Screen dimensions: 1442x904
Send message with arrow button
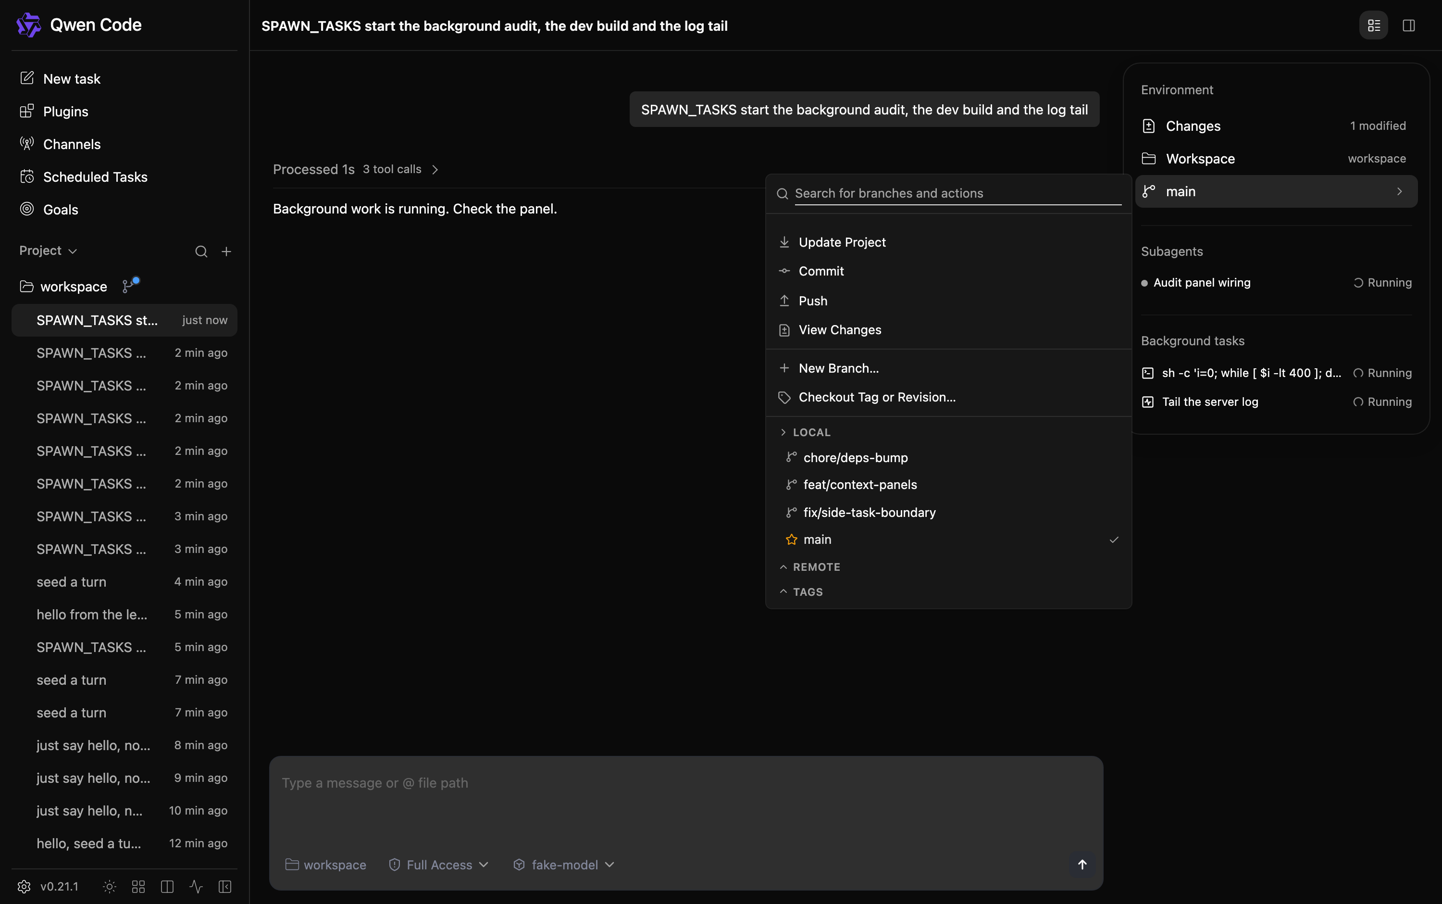pyautogui.click(x=1081, y=865)
